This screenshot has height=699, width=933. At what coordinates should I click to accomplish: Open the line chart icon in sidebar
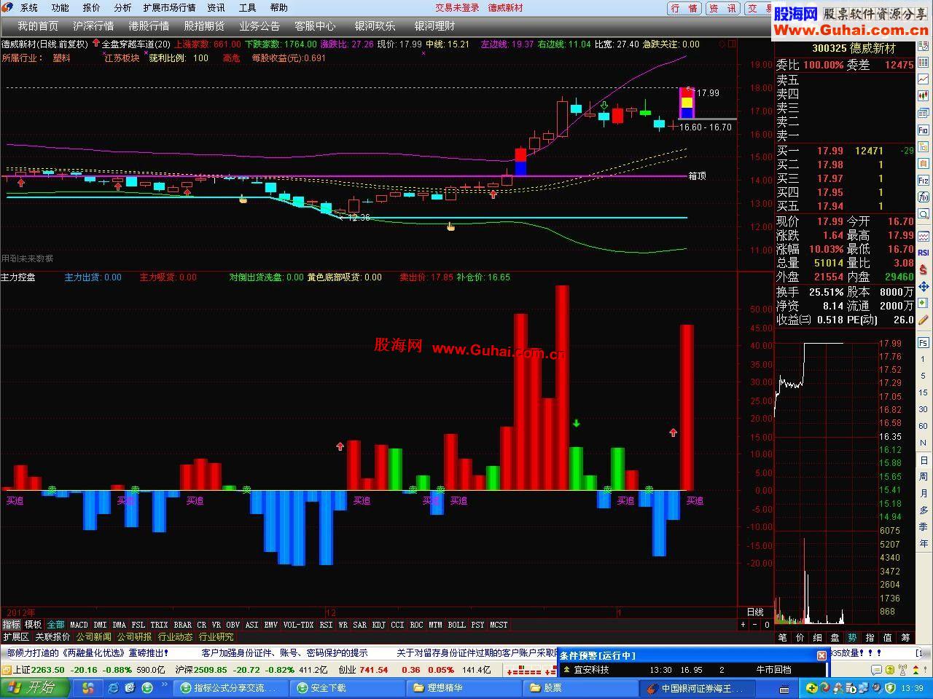point(924,78)
